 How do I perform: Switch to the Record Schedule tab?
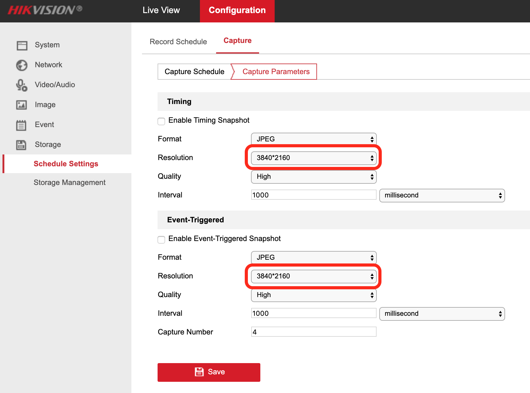(x=178, y=42)
